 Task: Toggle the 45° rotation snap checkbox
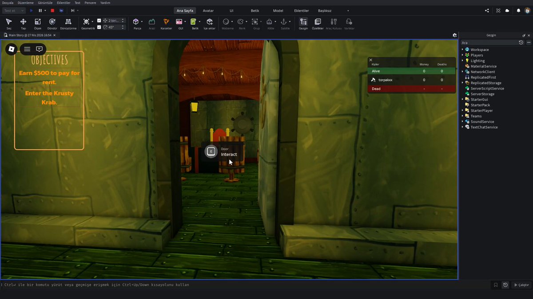[x=99, y=27]
